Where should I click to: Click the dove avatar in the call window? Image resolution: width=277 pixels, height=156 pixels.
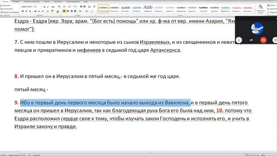[x=257, y=29]
